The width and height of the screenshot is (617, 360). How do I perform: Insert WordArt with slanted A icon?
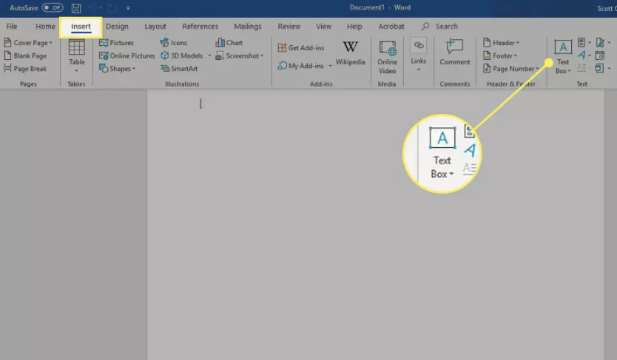[584, 55]
